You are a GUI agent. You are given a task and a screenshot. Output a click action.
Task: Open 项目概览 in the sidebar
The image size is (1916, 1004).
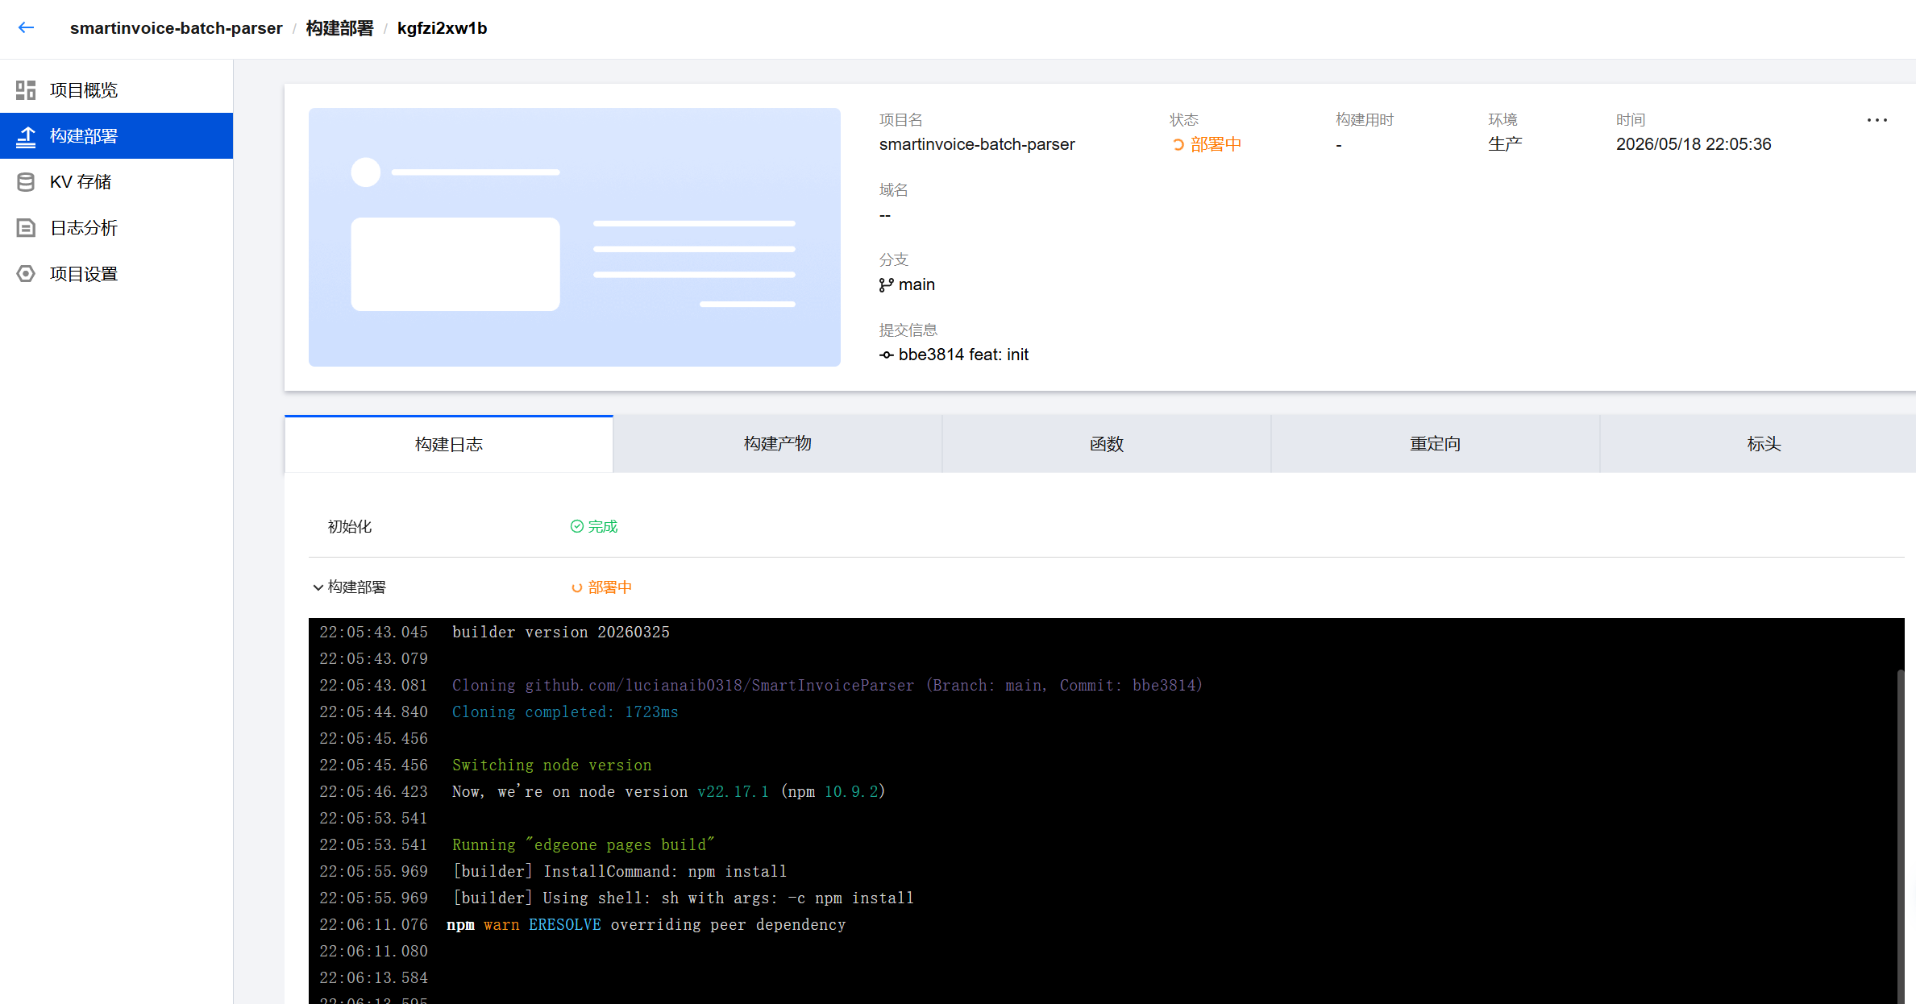[117, 90]
